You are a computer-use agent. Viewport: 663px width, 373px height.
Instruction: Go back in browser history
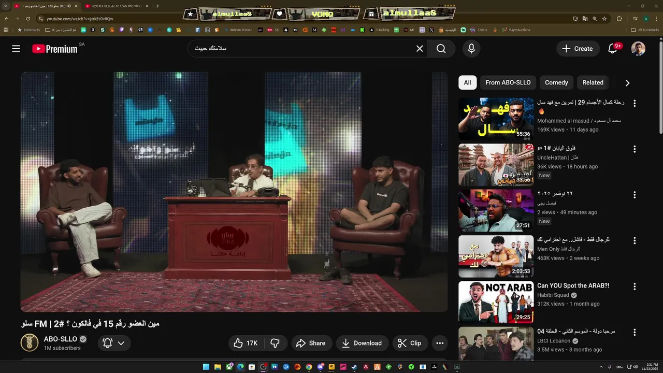pos(6,19)
